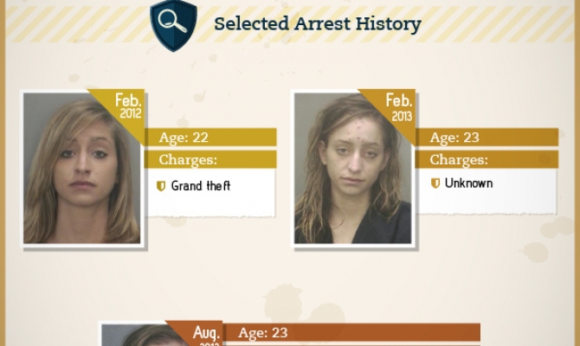Click the Charges label for Feb. 2013

459,160
